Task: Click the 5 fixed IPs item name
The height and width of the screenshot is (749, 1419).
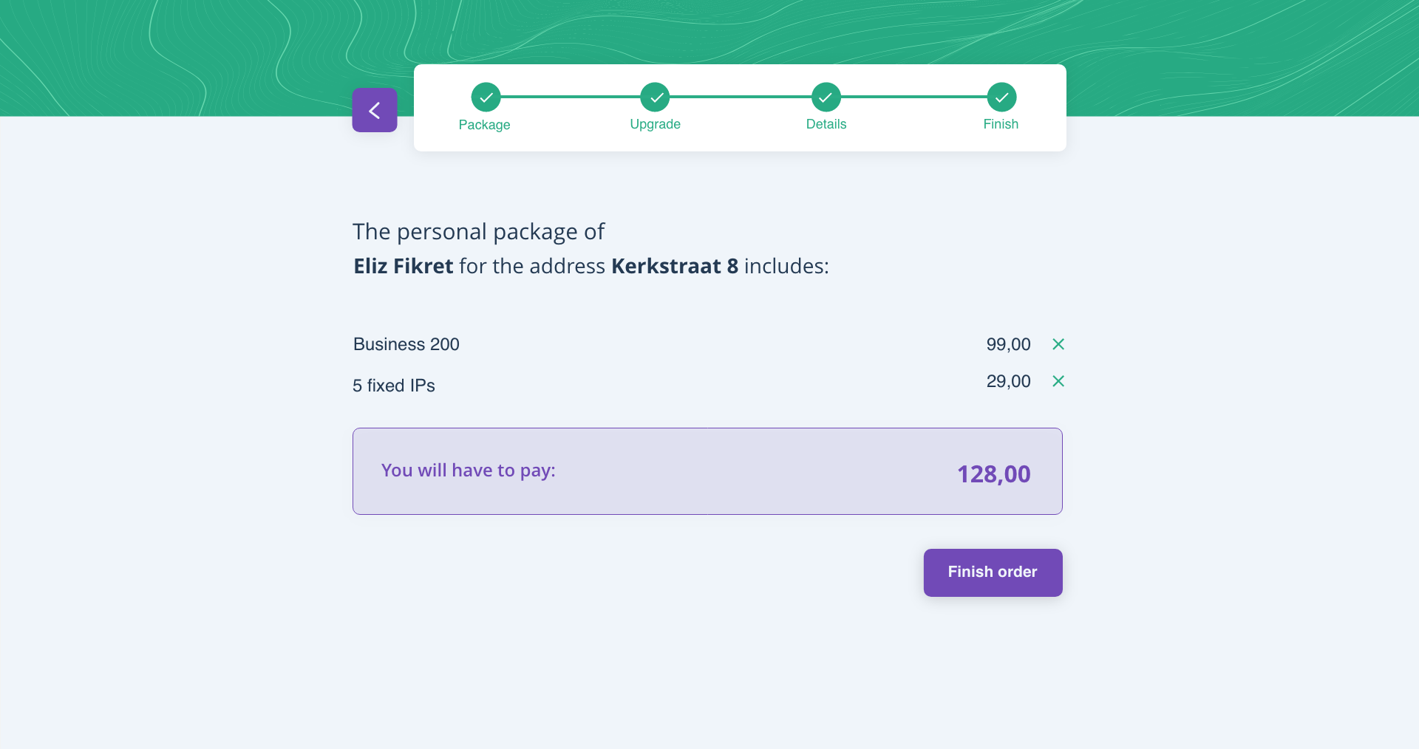Action: point(394,386)
